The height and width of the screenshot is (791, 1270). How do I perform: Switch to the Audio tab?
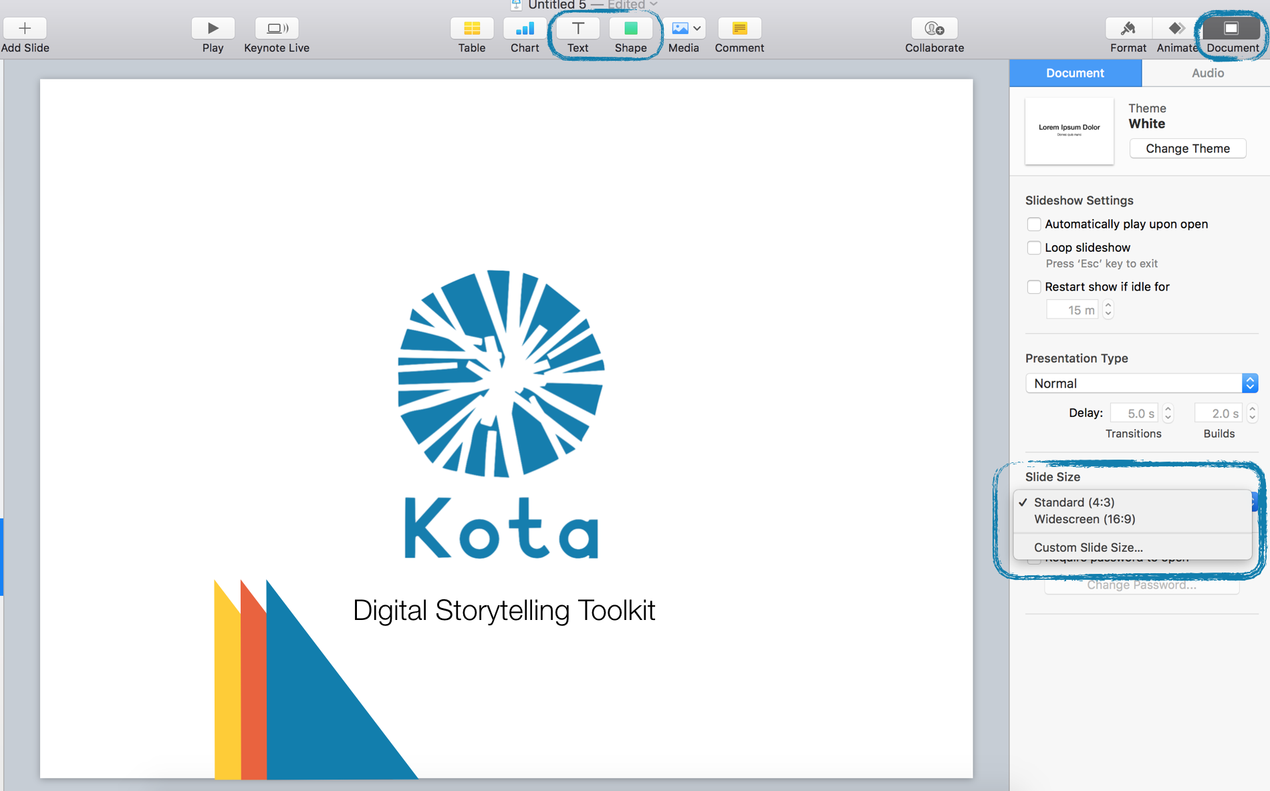(x=1207, y=73)
